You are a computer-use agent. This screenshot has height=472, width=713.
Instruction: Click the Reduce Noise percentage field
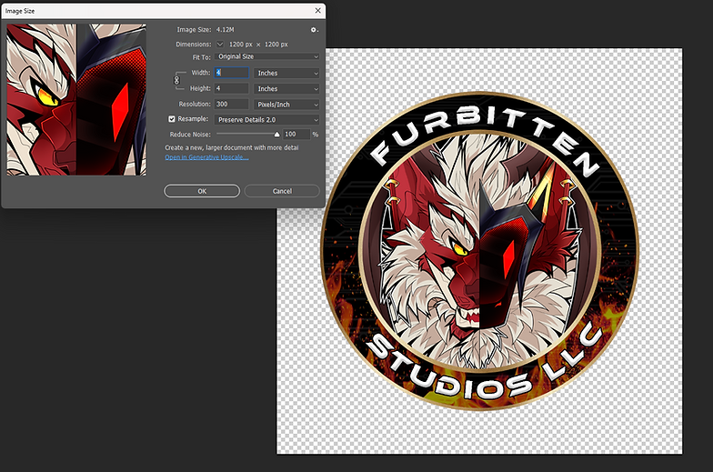tap(296, 135)
